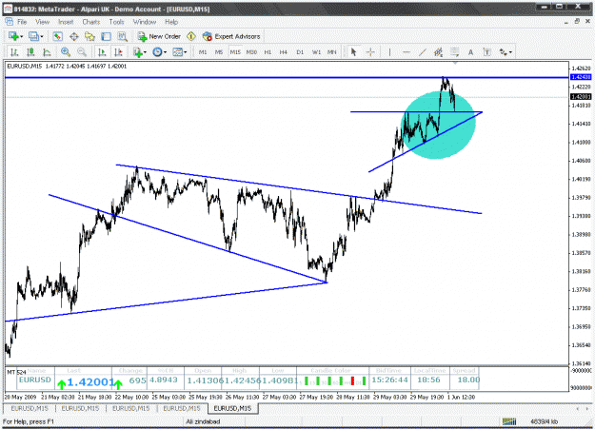Screen dimensions: 595x429
Task: Open the File menu
Action: click(22, 22)
